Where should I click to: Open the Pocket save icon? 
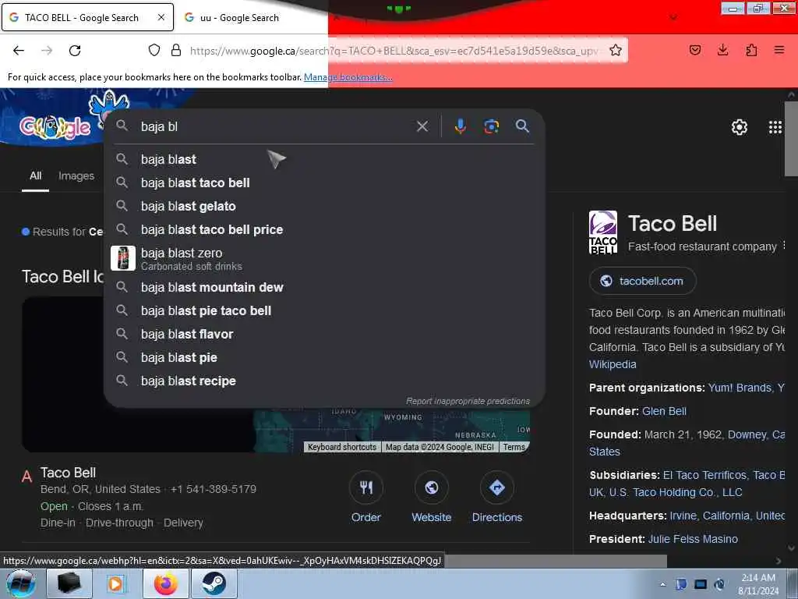(x=694, y=50)
